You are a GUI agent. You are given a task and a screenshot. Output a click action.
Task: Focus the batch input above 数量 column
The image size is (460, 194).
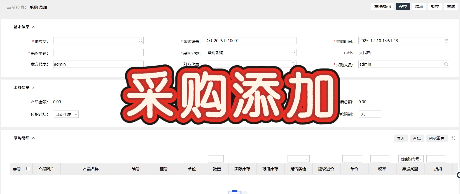[216, 159]
